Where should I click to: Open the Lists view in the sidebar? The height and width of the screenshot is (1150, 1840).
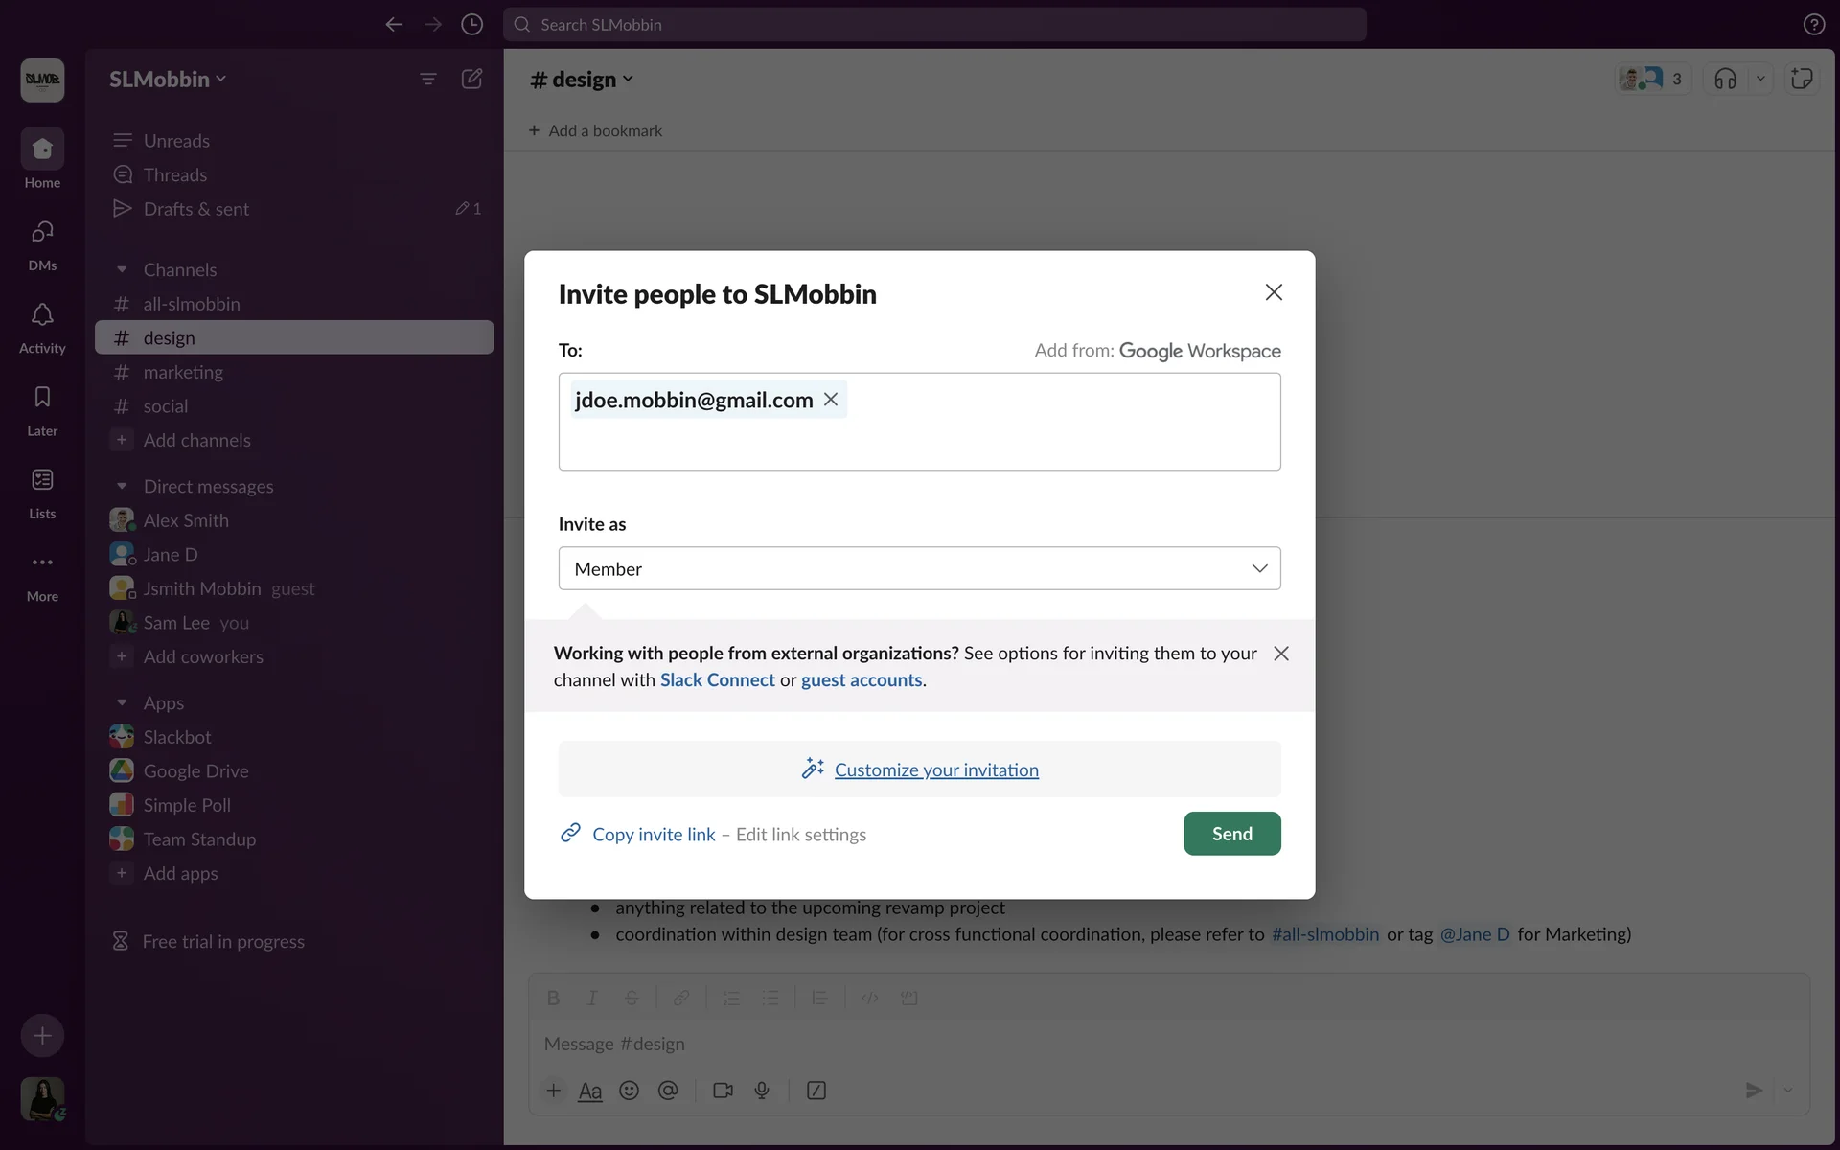point(42,492)
